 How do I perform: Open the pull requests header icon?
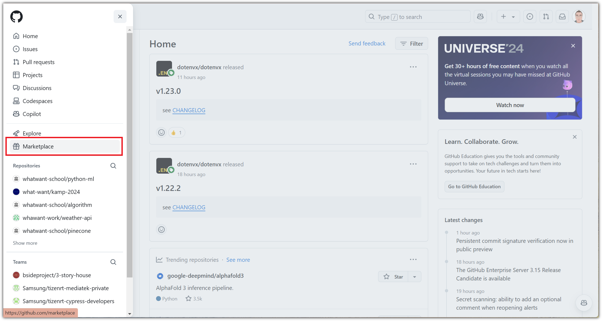click(x=546, y=16)
